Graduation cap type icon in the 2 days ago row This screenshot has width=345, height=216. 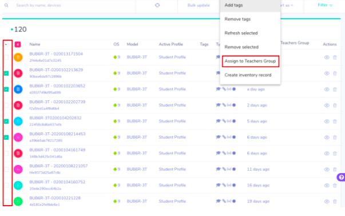[218, 105]
